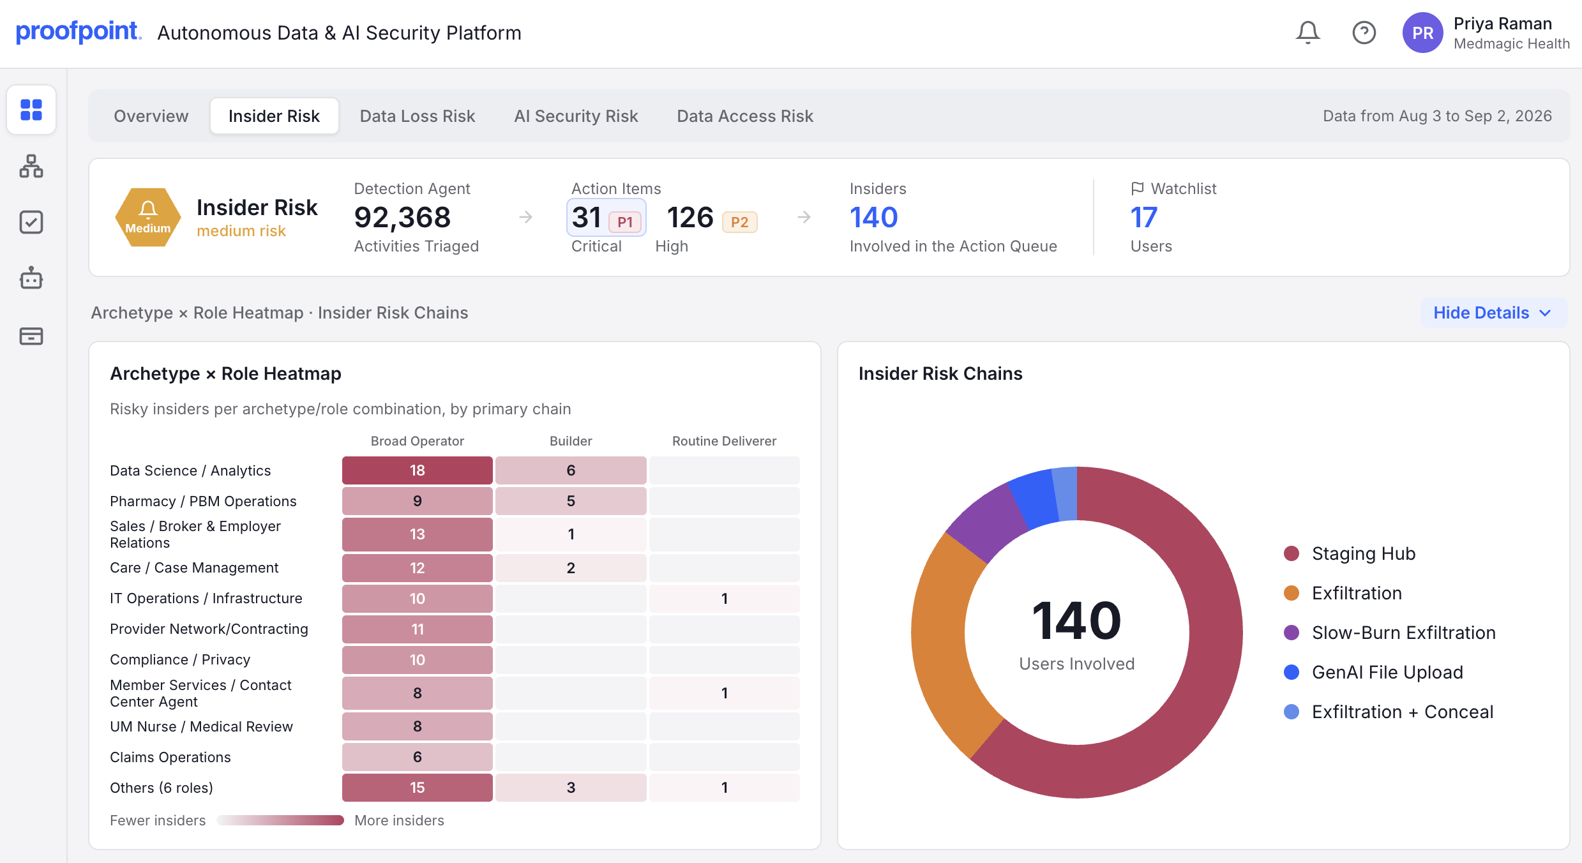The image size is (1582, 863).
Task: Select Sales Broad Operator cell 13
Action: coord(418,534)
